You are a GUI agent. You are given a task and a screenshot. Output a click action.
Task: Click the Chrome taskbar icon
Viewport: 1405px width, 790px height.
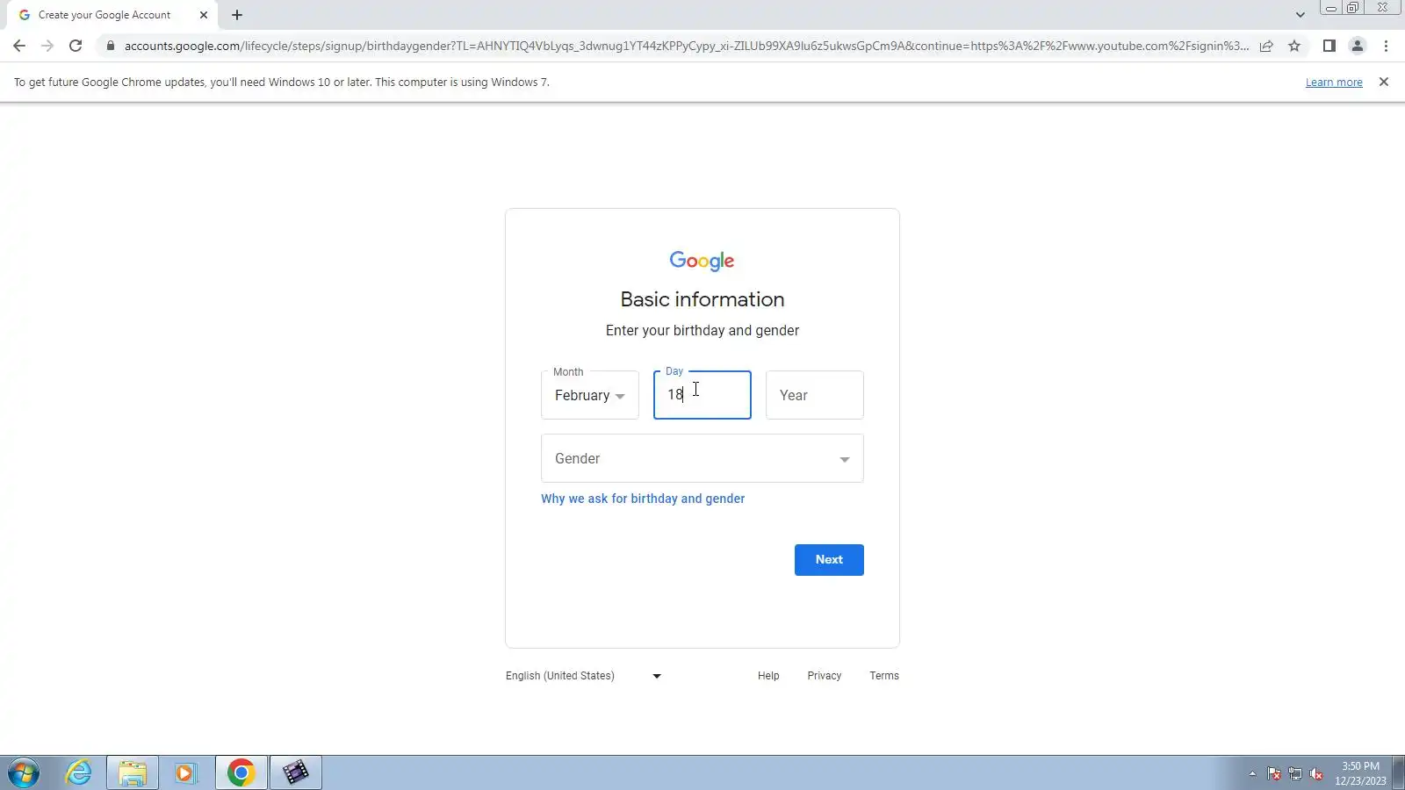[241, 772]
